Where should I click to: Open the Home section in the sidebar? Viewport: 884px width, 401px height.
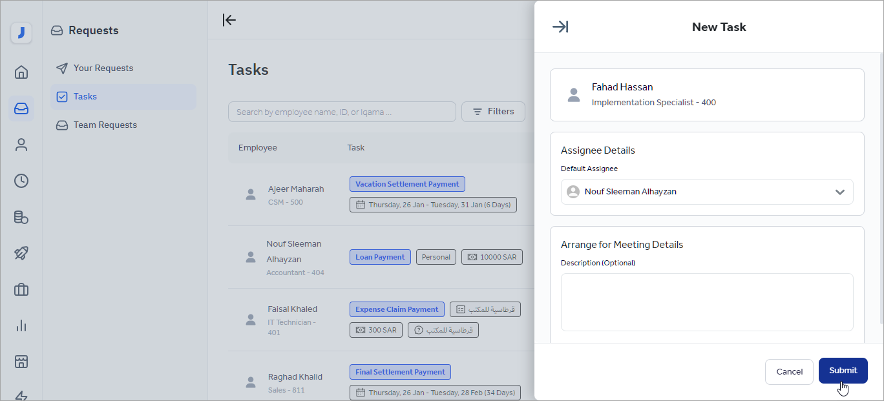(x=21, y=72)
